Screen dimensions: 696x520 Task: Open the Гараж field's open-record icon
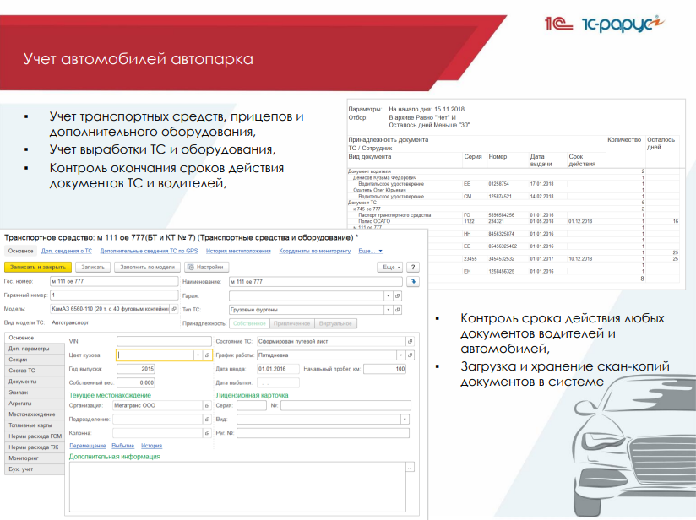399,296
